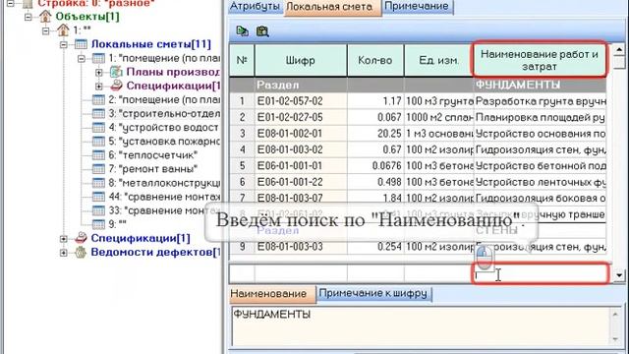Click icon of estimate 7 "ремонт ванны"

[x=98, y=169]
